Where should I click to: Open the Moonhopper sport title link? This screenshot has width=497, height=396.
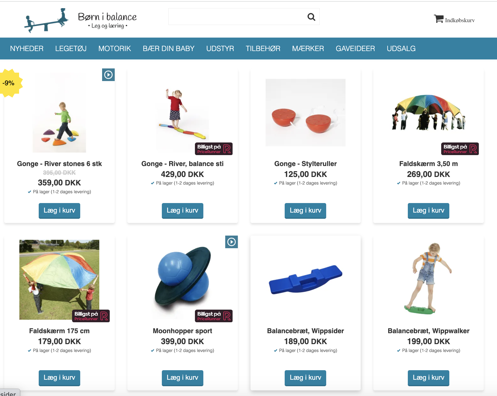pos(183,331)
